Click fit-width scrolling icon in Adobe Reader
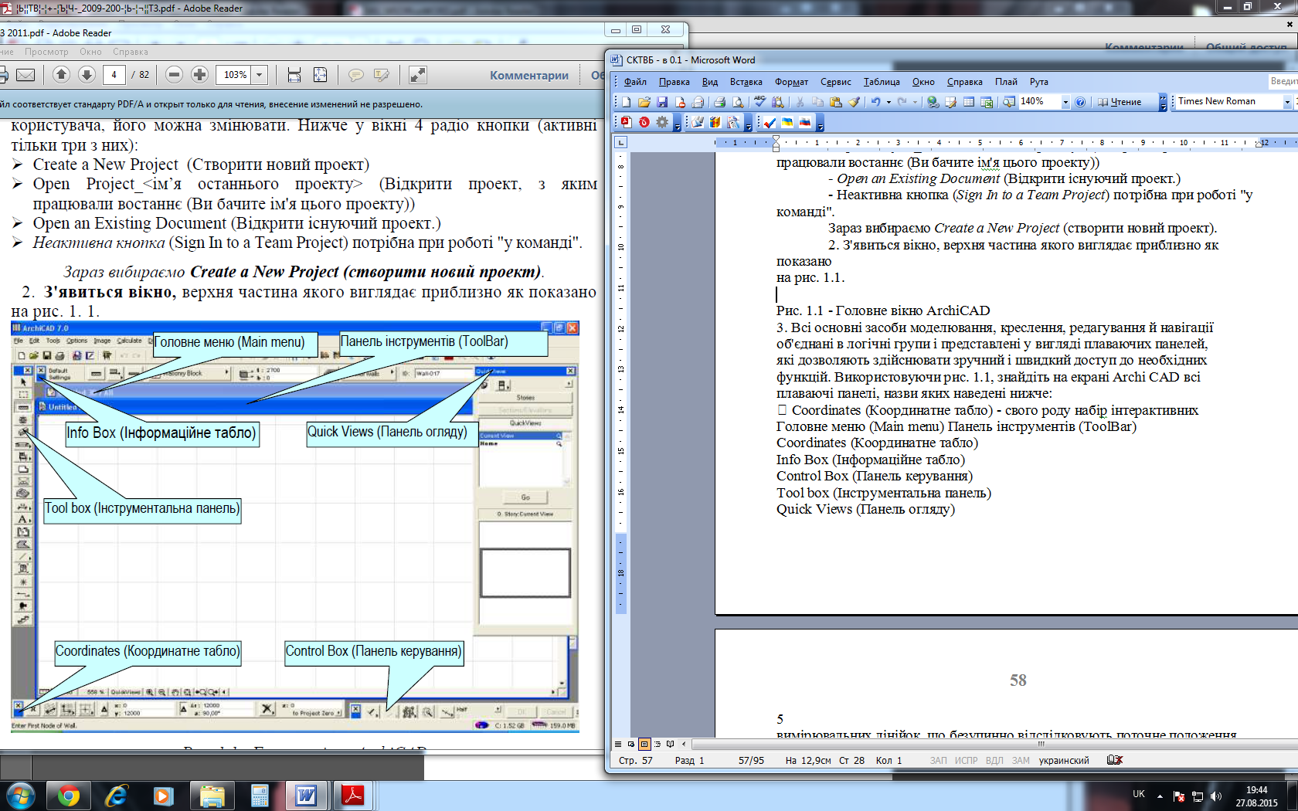 (294, 75)
